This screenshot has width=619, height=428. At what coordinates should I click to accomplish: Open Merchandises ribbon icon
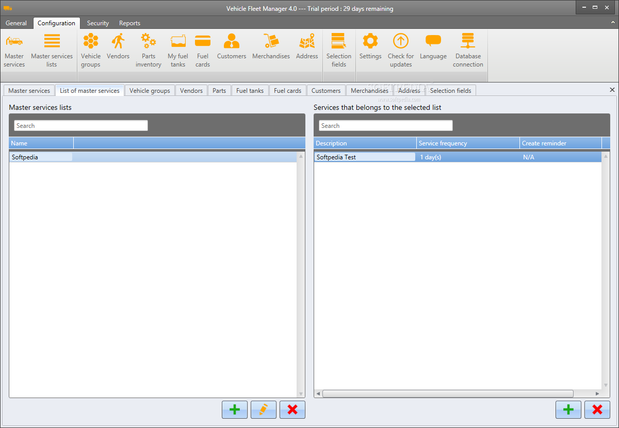pyautogui.click(x=271, y=46)
